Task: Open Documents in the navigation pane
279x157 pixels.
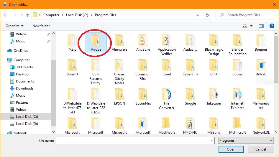Action: click(x=22, y=81)
